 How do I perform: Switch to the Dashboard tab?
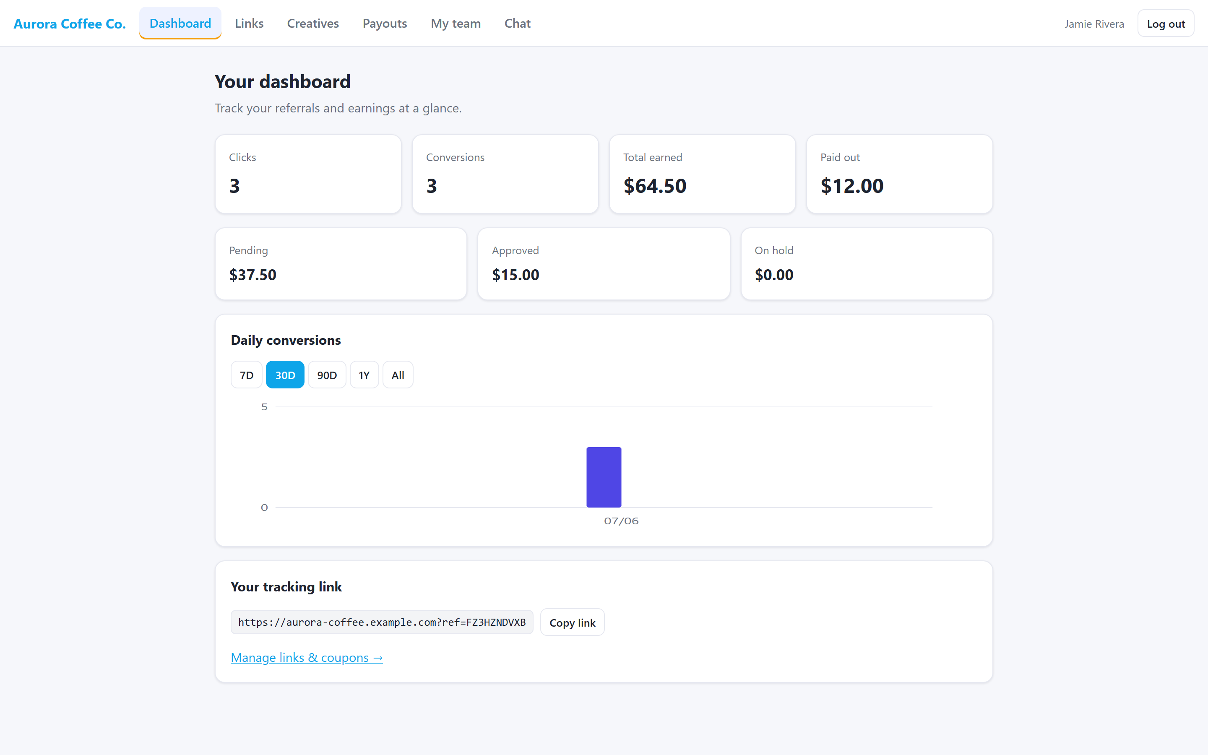[x=180, y=23]
